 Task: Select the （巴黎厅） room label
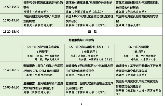(x=43, y=51)
